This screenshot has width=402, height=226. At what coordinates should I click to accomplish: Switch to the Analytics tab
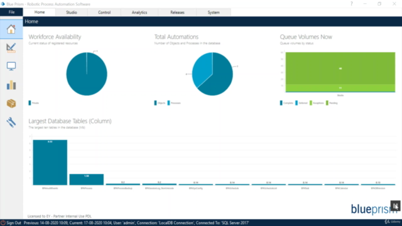(x=139, y=13)
